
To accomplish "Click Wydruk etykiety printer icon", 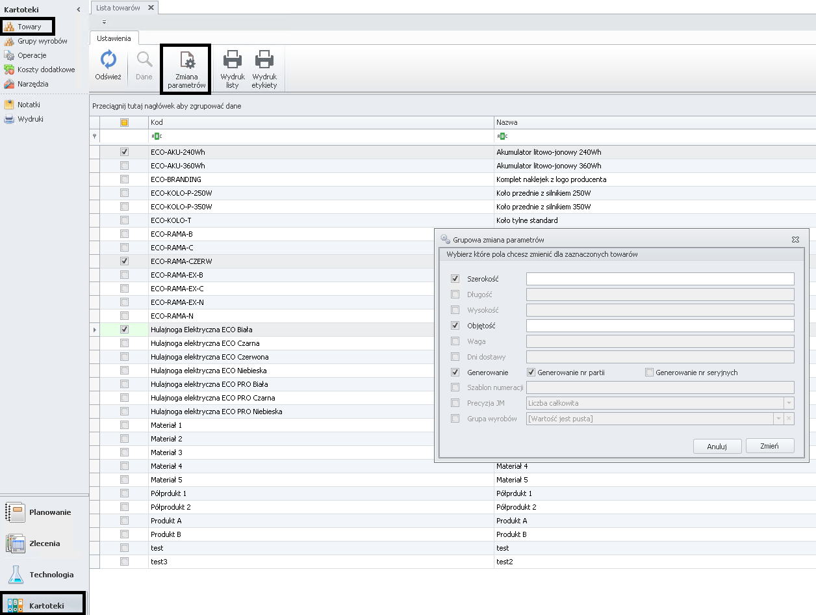I will pyautogui.click(x=264, y=60).
